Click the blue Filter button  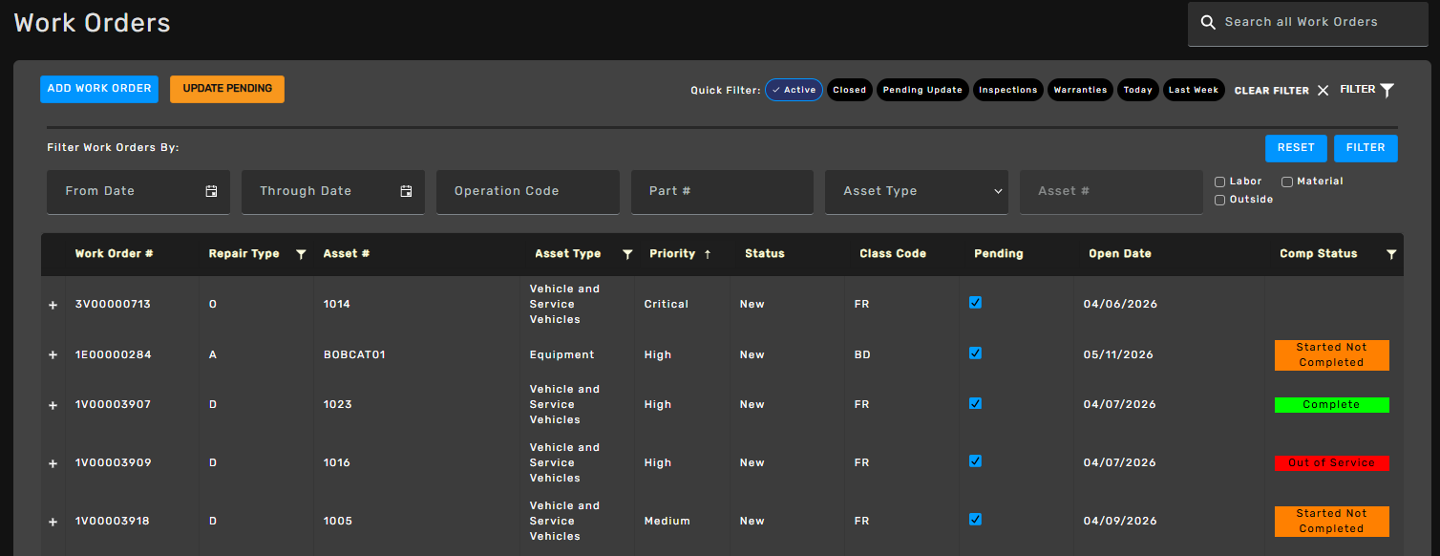[1366, 148]
